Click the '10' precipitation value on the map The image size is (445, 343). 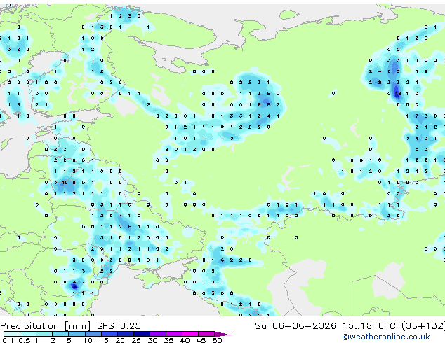(x=65, y=183)
